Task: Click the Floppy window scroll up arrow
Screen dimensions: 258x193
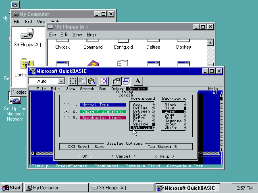Action: tap(210, 43)
